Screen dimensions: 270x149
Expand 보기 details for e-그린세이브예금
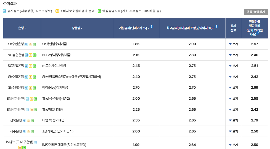pos(233,66)
